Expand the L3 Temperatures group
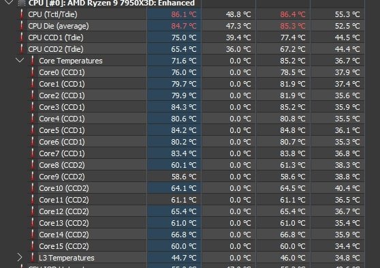 pyautogui.click(x=20, y=257)
